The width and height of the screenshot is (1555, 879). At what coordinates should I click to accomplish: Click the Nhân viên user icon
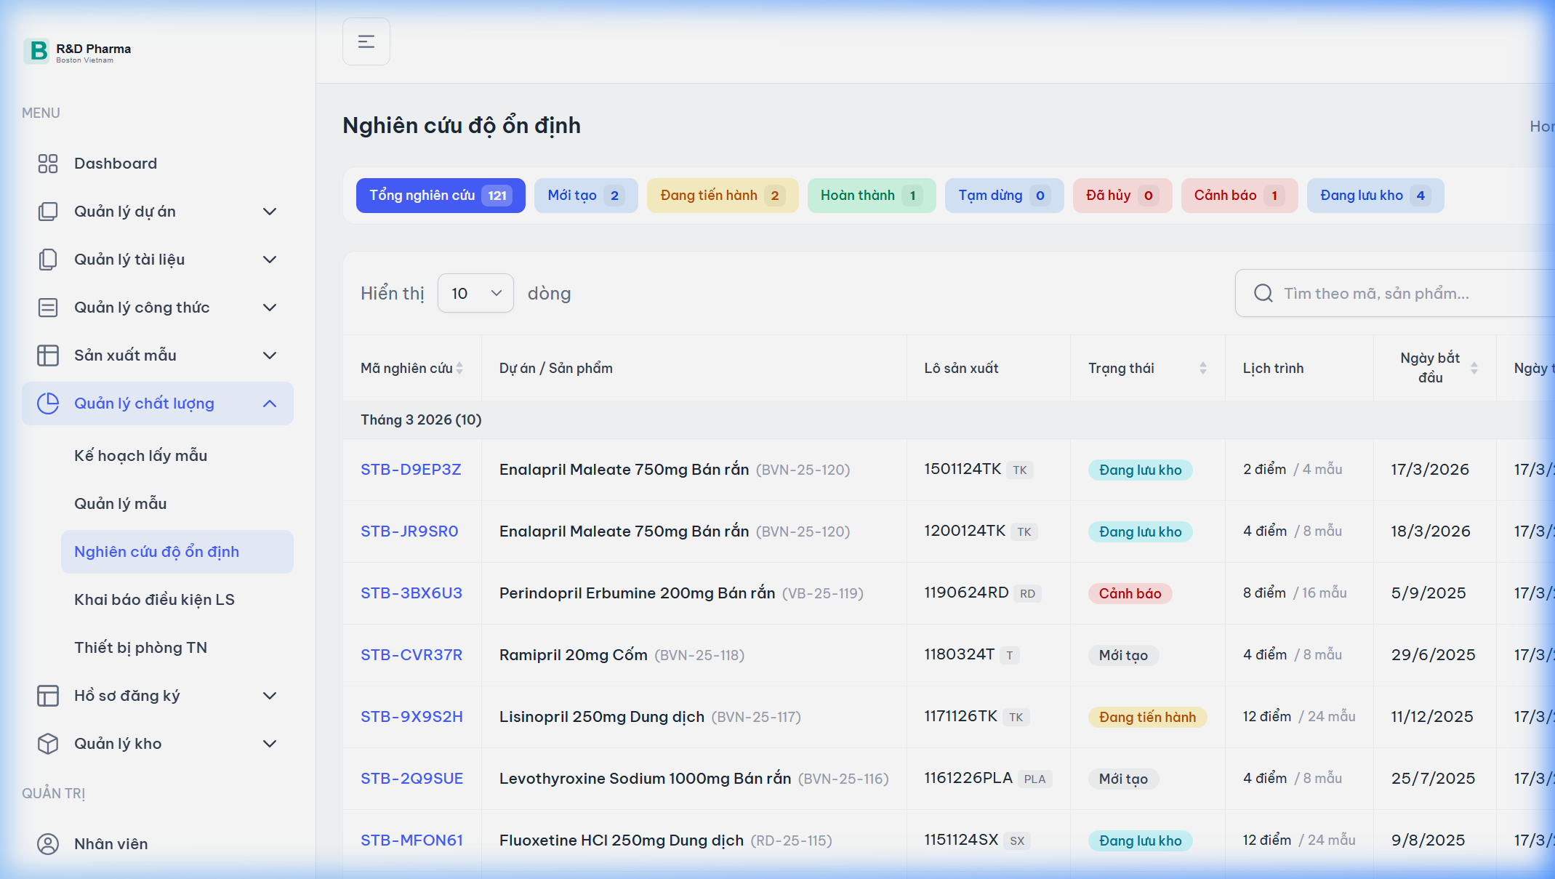coord(48,844)
